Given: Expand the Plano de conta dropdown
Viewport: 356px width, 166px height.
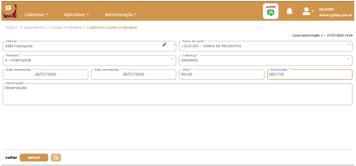Looking at the screenshot, I should (x=348, y=44).
